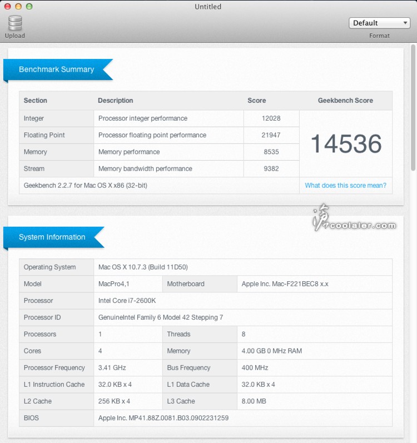Close the window with the red button
This screenshot has width=417, height=443.
pyautogui.click(x=7, y=7)
